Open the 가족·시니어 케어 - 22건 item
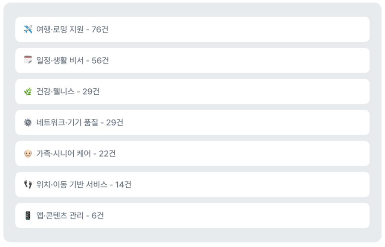The height and width of the screenshot is (247, 385). coord(192,153)
